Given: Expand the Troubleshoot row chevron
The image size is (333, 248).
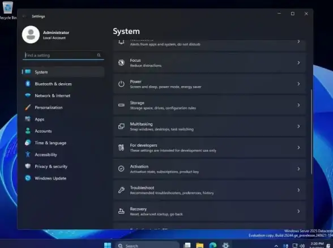Looking at the screenshot, I should pos(298,190).
